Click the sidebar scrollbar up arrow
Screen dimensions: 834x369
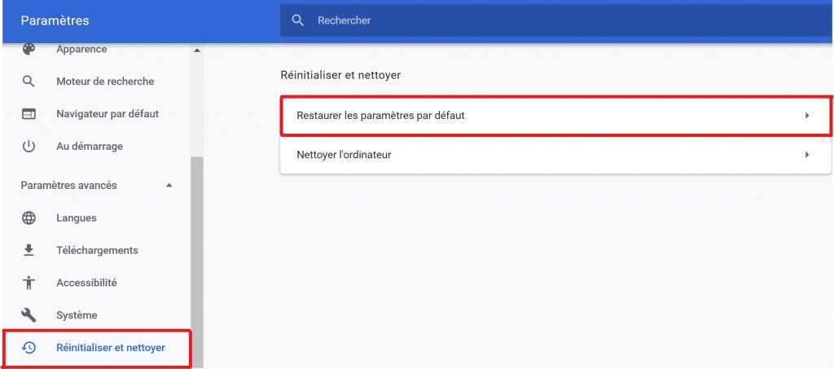tap(196, 52)
